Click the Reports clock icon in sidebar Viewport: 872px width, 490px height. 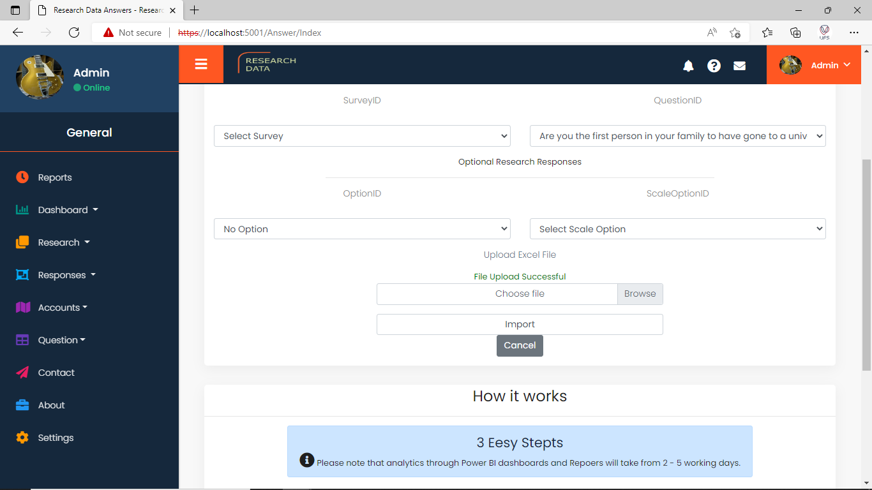click(22, 177)
